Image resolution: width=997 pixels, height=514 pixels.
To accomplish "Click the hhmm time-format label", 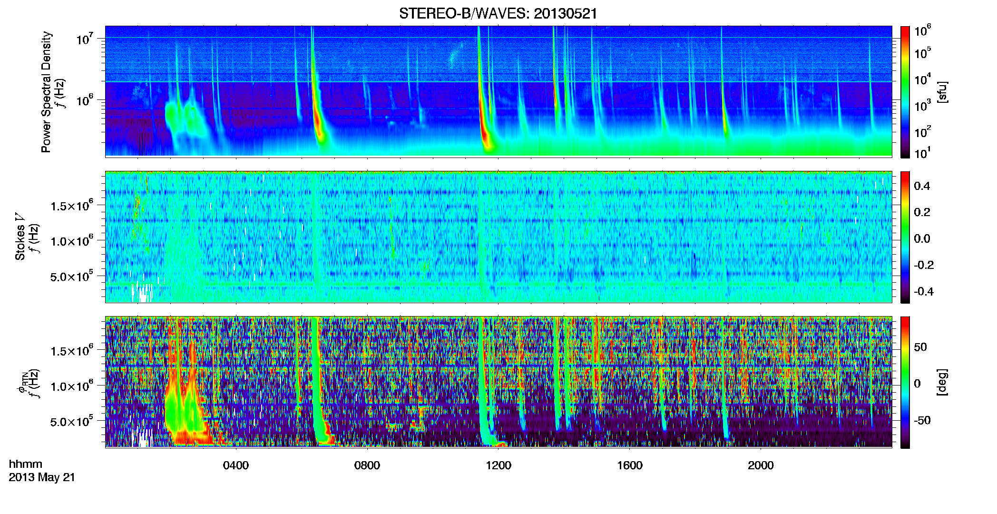I will point(26,464).
